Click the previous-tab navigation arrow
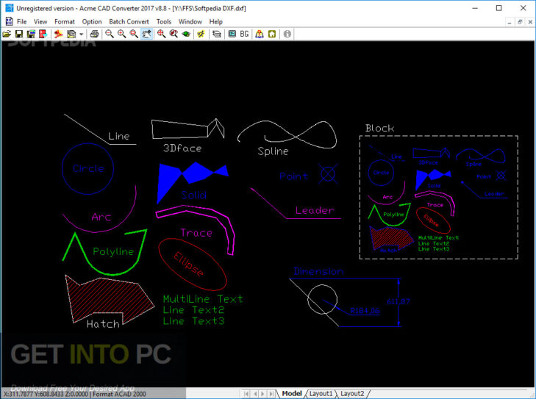This screenshot has width=536, height=399. click(254, 394)
